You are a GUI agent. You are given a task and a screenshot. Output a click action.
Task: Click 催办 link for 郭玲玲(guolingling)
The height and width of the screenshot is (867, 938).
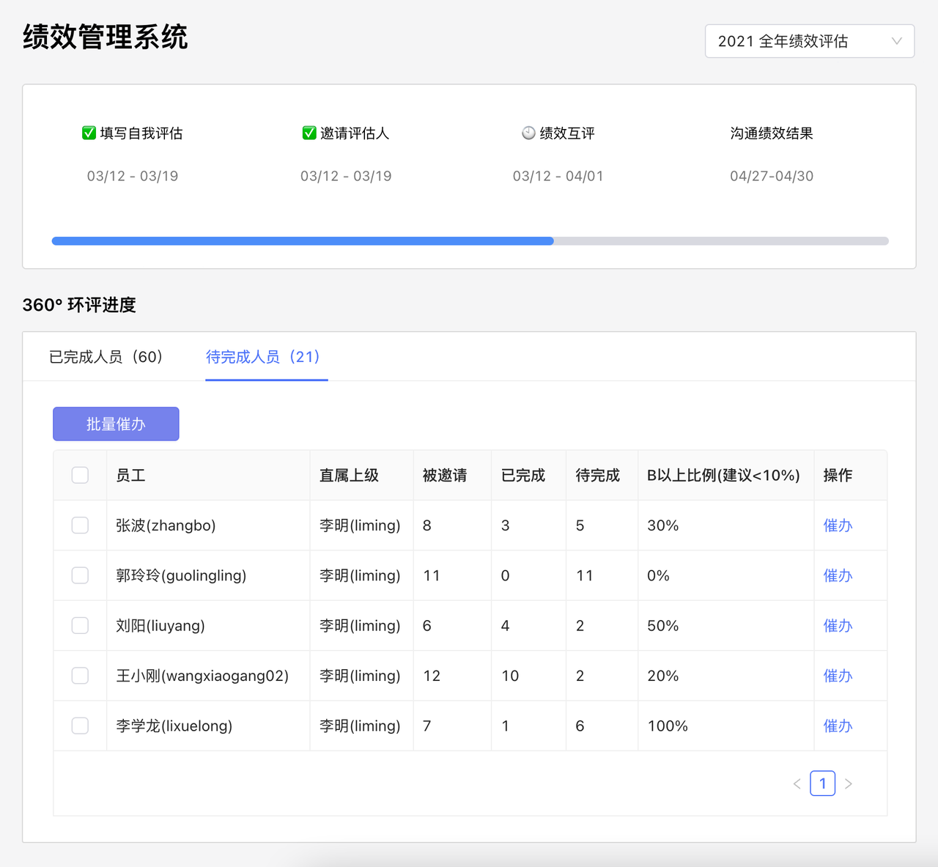pyautogui.click(x=838, y=575)
